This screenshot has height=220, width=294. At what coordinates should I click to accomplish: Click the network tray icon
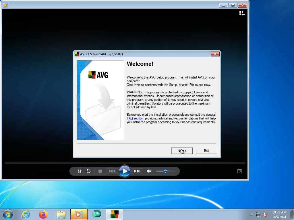(x=258, y=215)
